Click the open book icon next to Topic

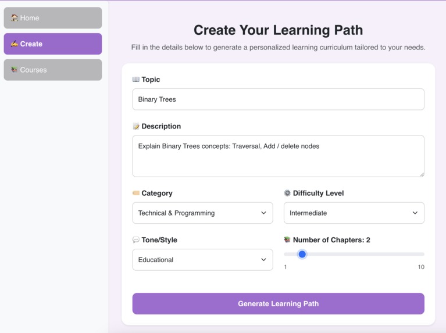136,80
